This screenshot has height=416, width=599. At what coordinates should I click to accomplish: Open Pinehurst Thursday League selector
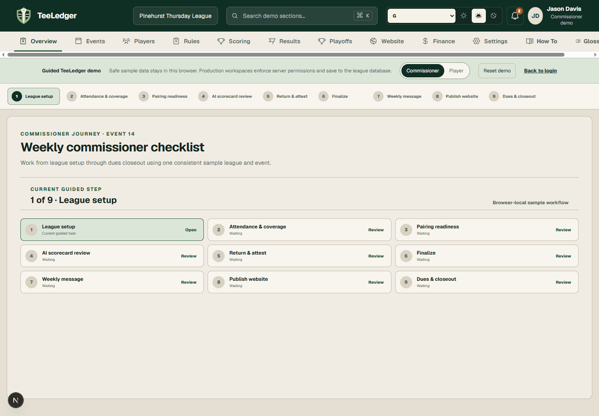click(x=176, y=16)
